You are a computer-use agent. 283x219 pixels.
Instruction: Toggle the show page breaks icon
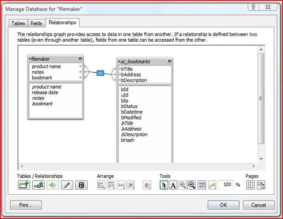(251, 185)
